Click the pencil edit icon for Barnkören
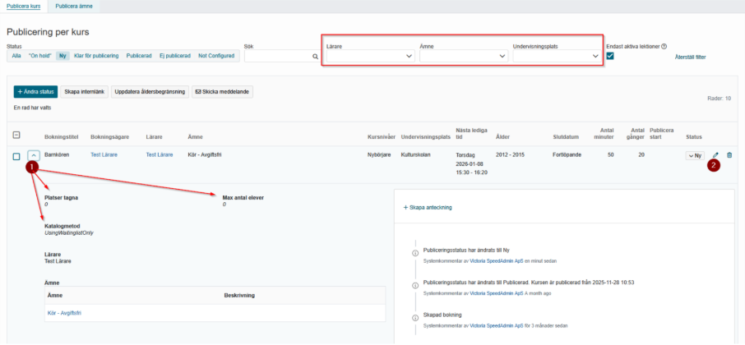The width and height of the screenshot is (745, 345). coord(715,155)
